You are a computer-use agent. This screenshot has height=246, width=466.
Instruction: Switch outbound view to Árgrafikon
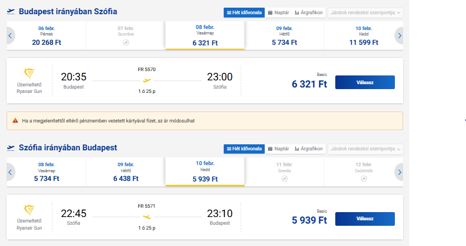click(308, 12)
